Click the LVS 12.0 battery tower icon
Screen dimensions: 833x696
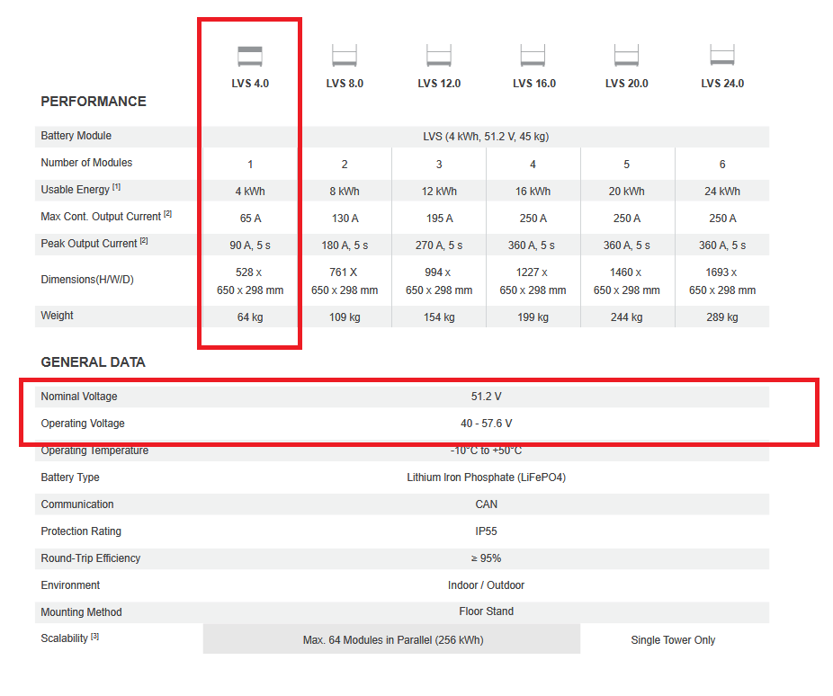(x=439, y=55)
